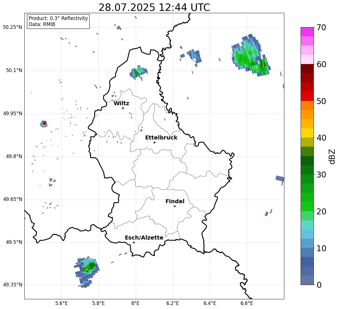Screen dimensions: 339x309
Task: Click the rain cell southwest near 5.75°E
Action: click(86, 272)
